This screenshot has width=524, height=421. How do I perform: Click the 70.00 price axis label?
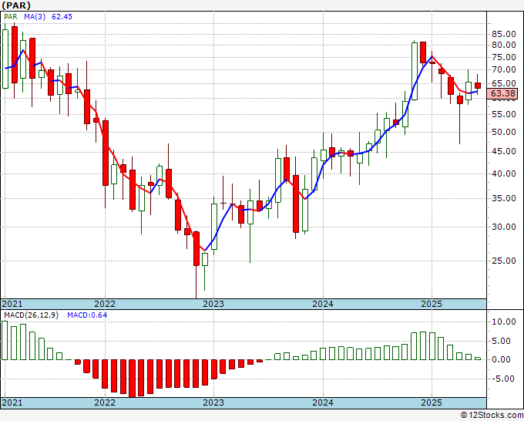pyautogui.click(x=504, y=69)
